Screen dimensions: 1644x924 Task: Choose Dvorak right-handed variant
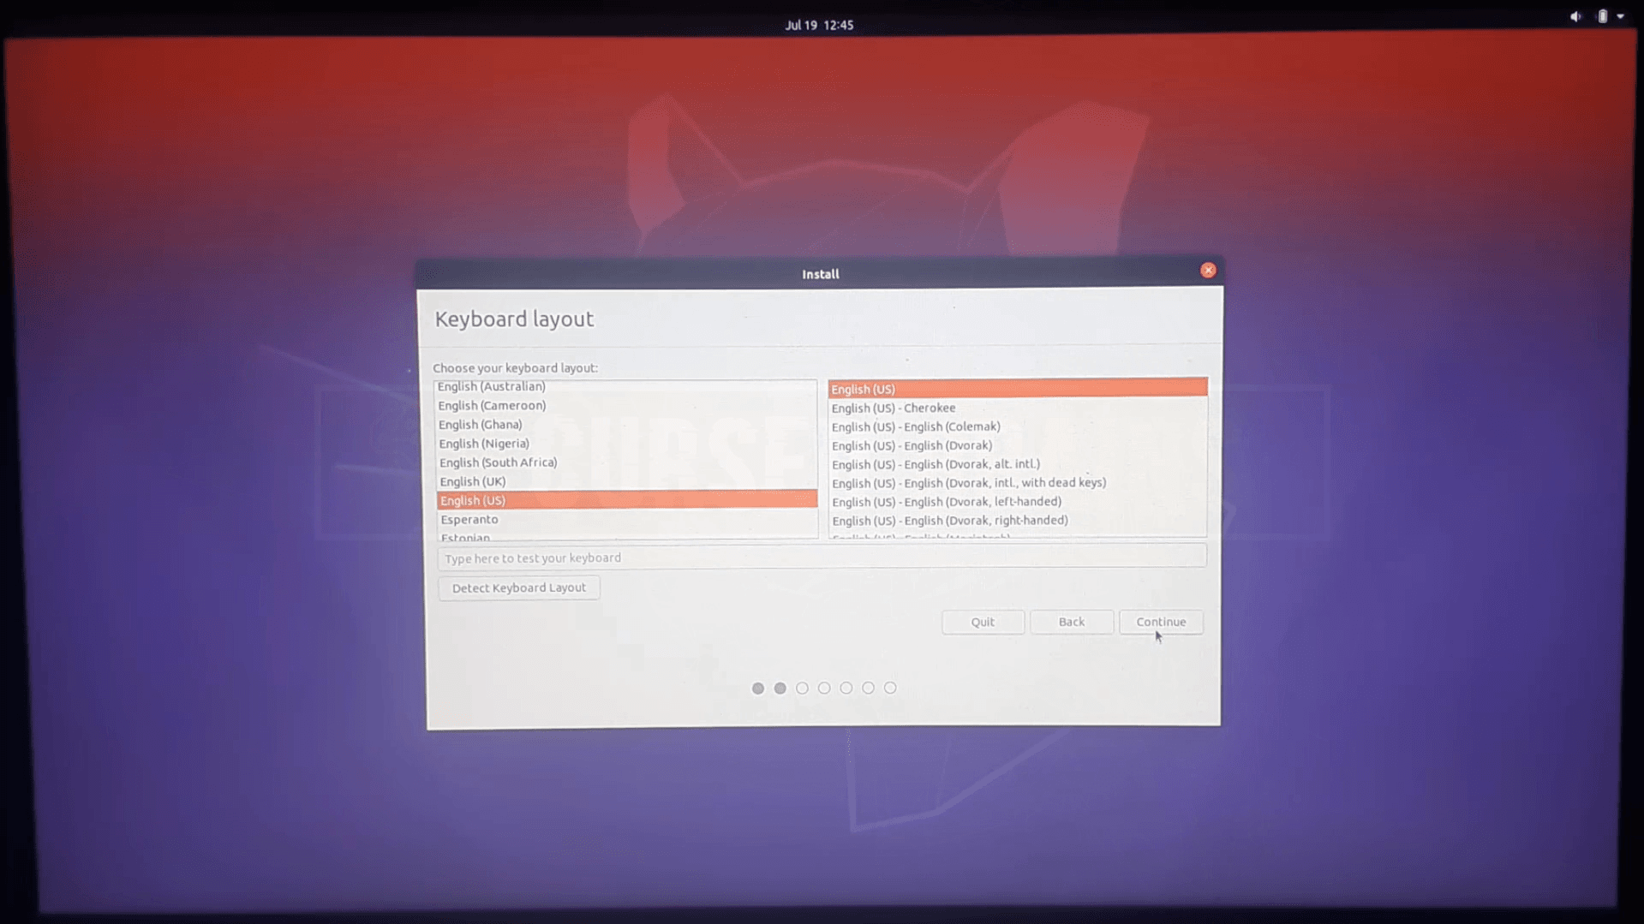tap(1018, 521)
